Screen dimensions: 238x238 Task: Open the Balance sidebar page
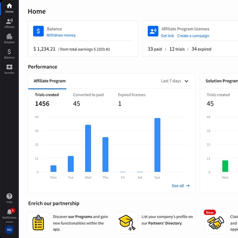coord(9,54)
